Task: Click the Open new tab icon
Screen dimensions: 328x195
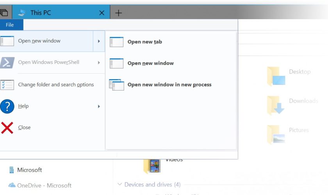Action: click(x=116, y=42)
